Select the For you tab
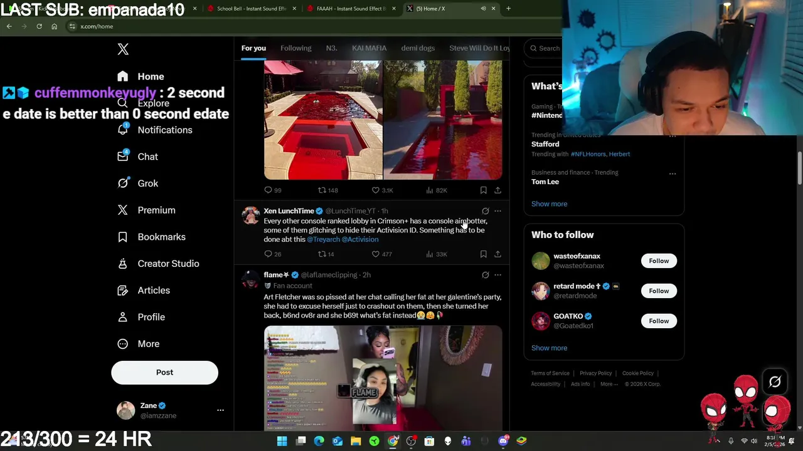 pyautogui.click(x=253, y=48)
